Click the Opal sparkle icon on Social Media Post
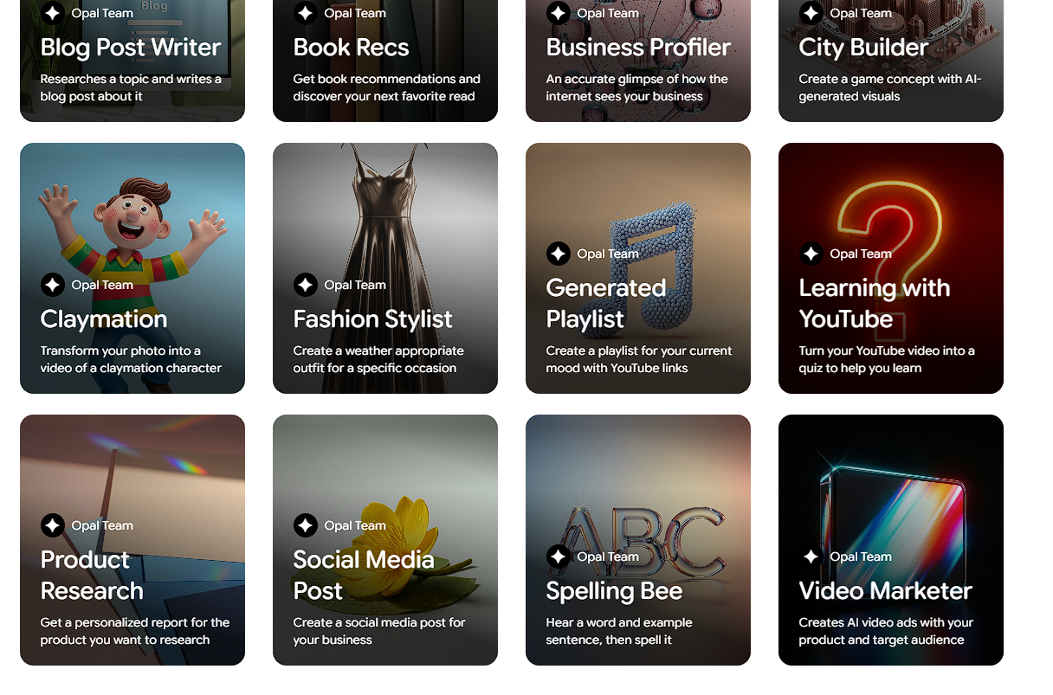 (306, 525)
